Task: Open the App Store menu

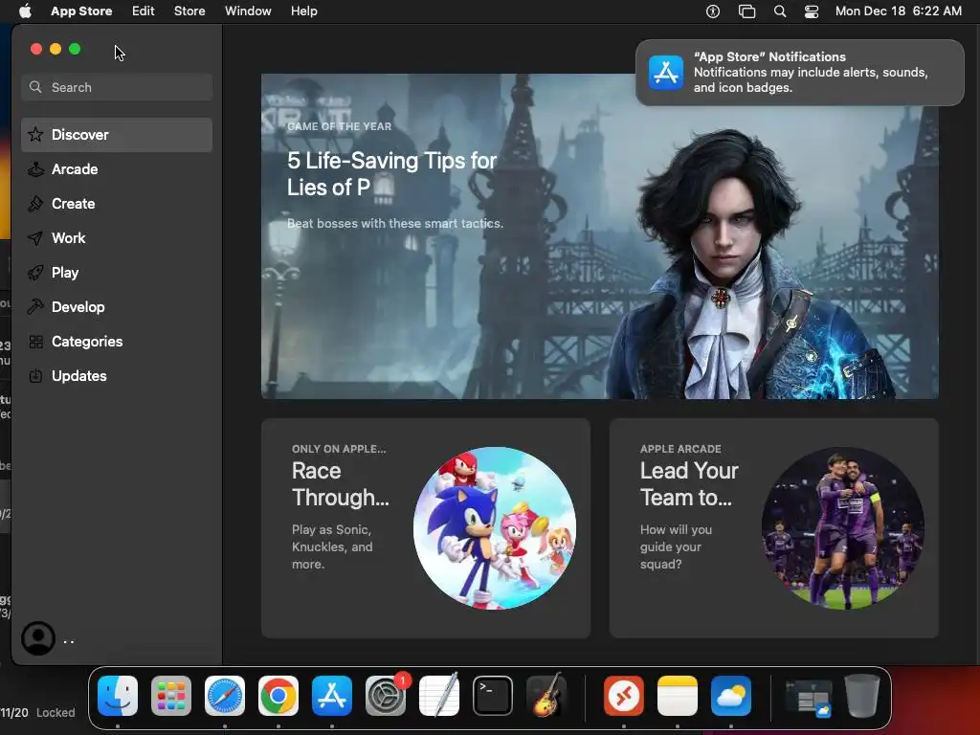Action: click(81, 11)
